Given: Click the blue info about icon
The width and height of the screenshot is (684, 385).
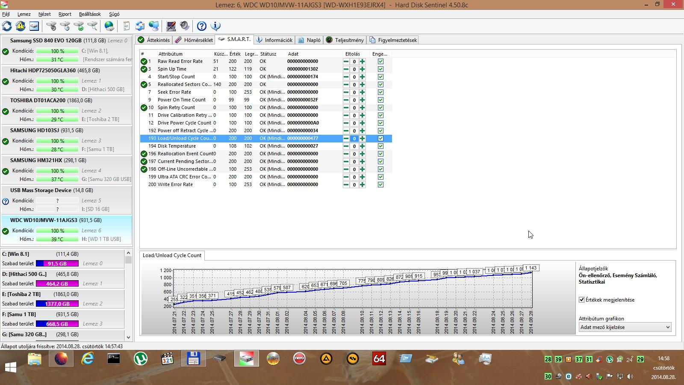Looking at the screenshot, I should pos(215,26).
